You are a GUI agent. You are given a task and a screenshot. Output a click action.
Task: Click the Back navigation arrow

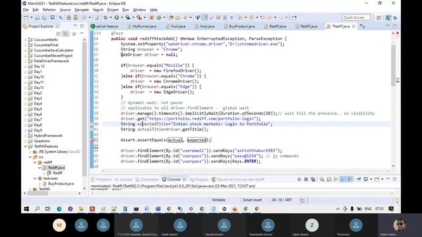tap(270, 18)
